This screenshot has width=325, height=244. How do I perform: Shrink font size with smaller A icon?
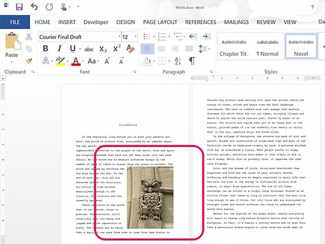click(x=121, y=61)
